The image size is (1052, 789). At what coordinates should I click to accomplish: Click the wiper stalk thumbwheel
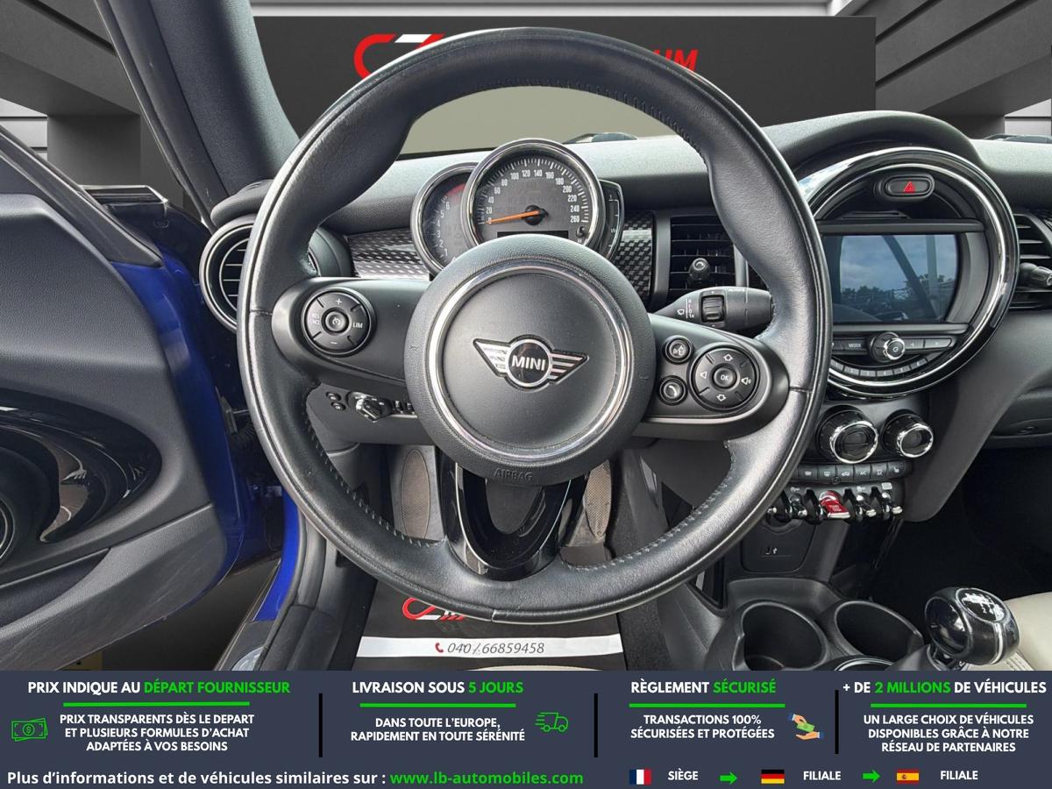[x=714, y=308]
